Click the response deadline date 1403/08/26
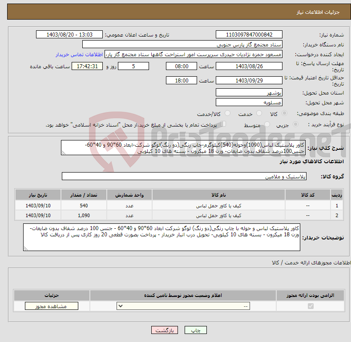 click(249, 66)
